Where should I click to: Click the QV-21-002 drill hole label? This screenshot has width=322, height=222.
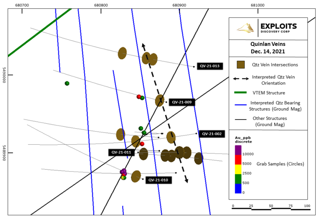tap(212, 134)
